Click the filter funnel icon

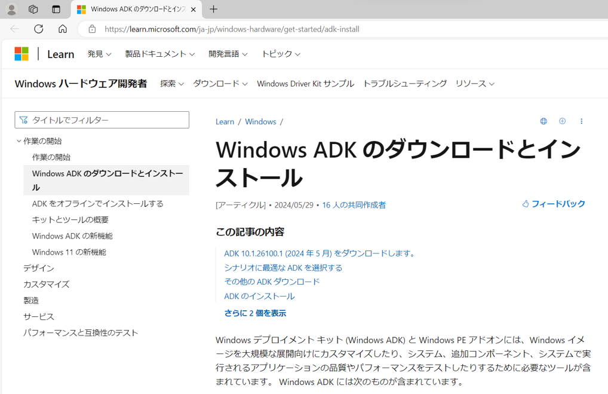[24, 120]
